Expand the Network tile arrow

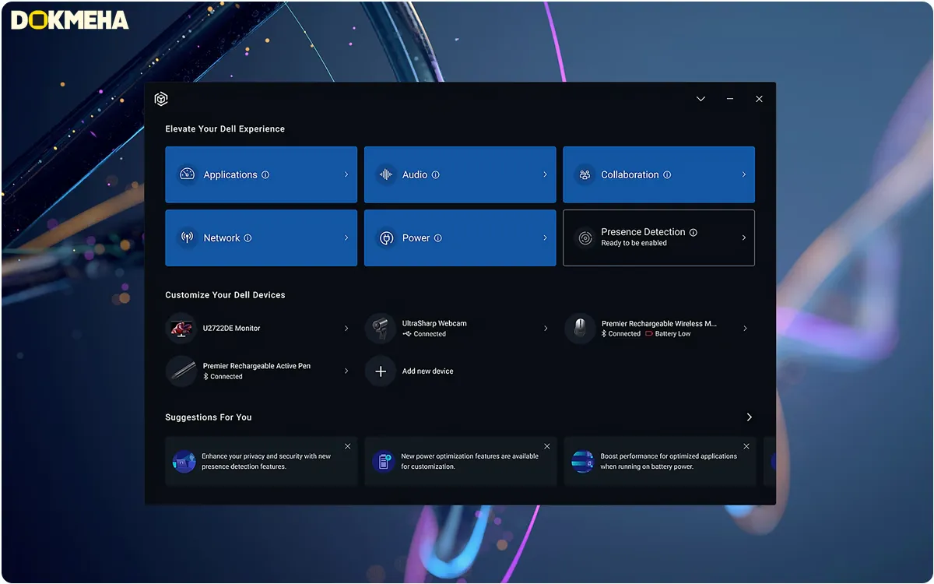(x=346, y=237)
